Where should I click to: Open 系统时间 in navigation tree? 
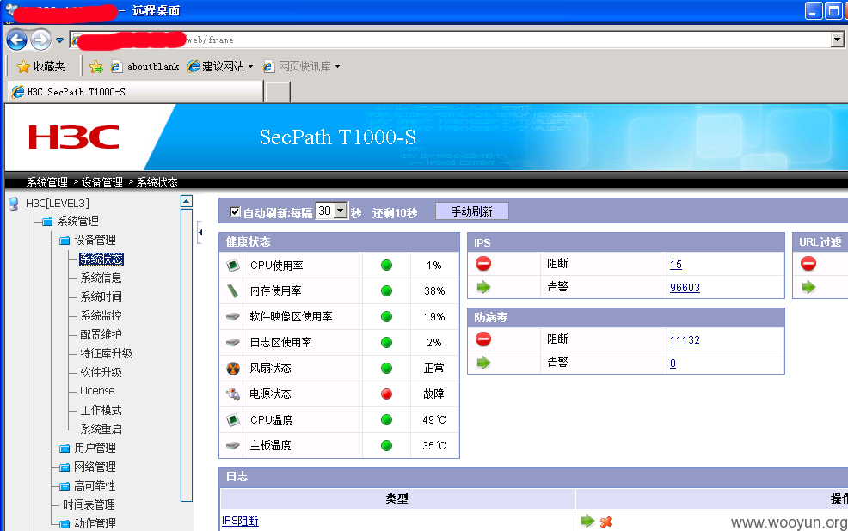[101, 296]
